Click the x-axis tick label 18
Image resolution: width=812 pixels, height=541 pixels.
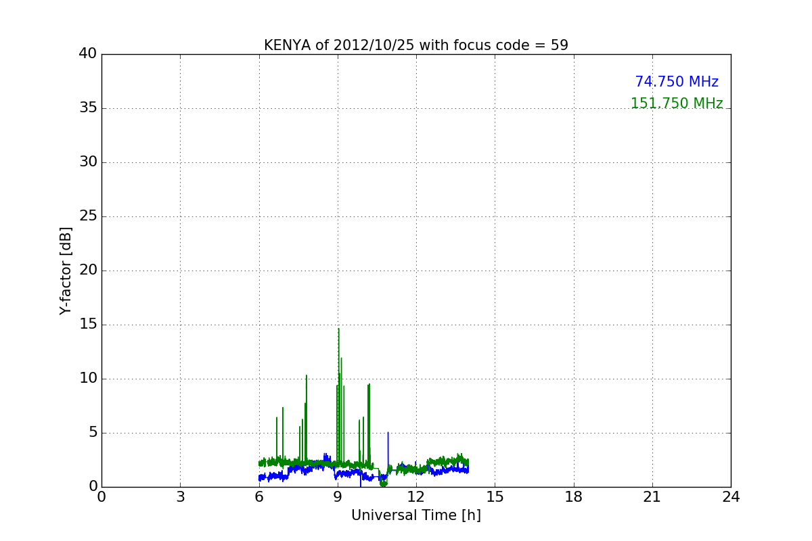(574, 497)
